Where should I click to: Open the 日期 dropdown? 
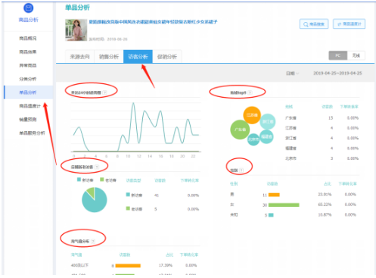tap(292, 73)
